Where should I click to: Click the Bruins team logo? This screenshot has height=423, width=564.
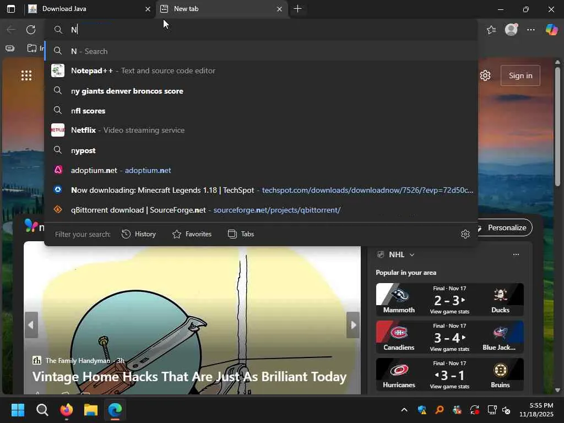[x=500, y=370]
